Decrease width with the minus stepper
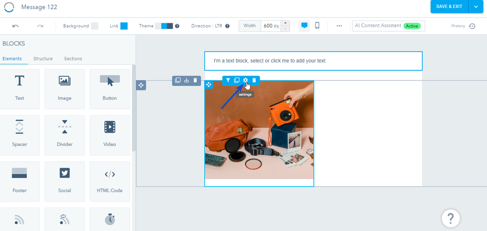This screenshot has height=231, width=487. click(285, 29)
